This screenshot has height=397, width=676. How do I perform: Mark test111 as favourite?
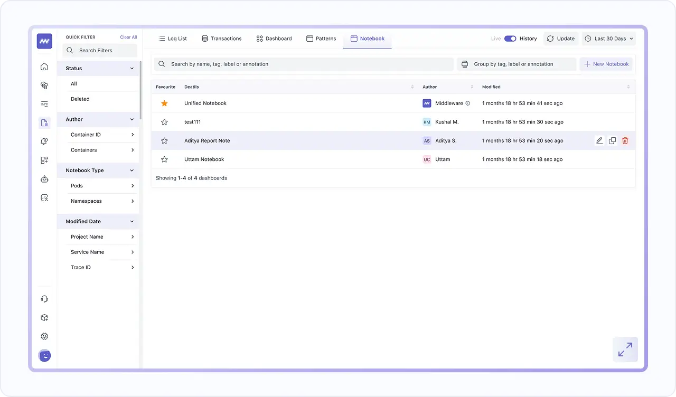click(x=164, y=122)
